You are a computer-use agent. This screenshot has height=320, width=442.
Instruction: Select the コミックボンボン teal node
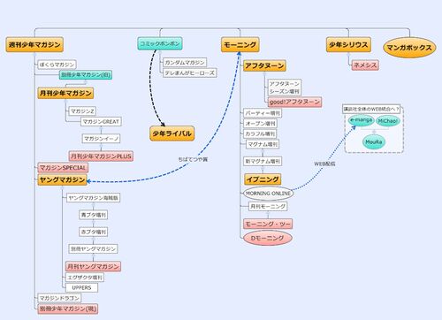click(x=160, y=43)
